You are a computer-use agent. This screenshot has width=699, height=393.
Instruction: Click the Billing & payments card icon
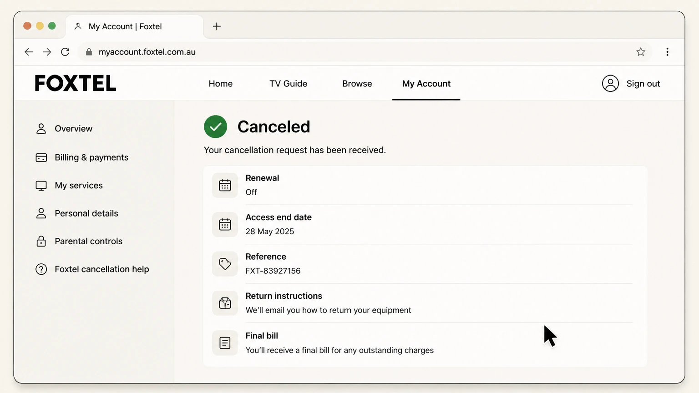point(41,157)
